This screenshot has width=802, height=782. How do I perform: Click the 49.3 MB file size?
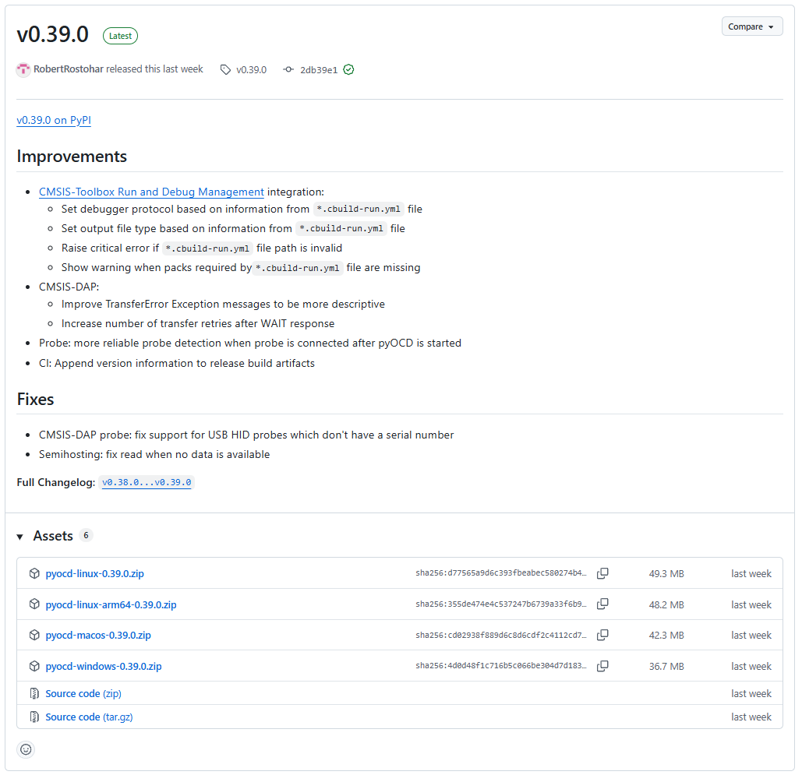pos(666,574)
